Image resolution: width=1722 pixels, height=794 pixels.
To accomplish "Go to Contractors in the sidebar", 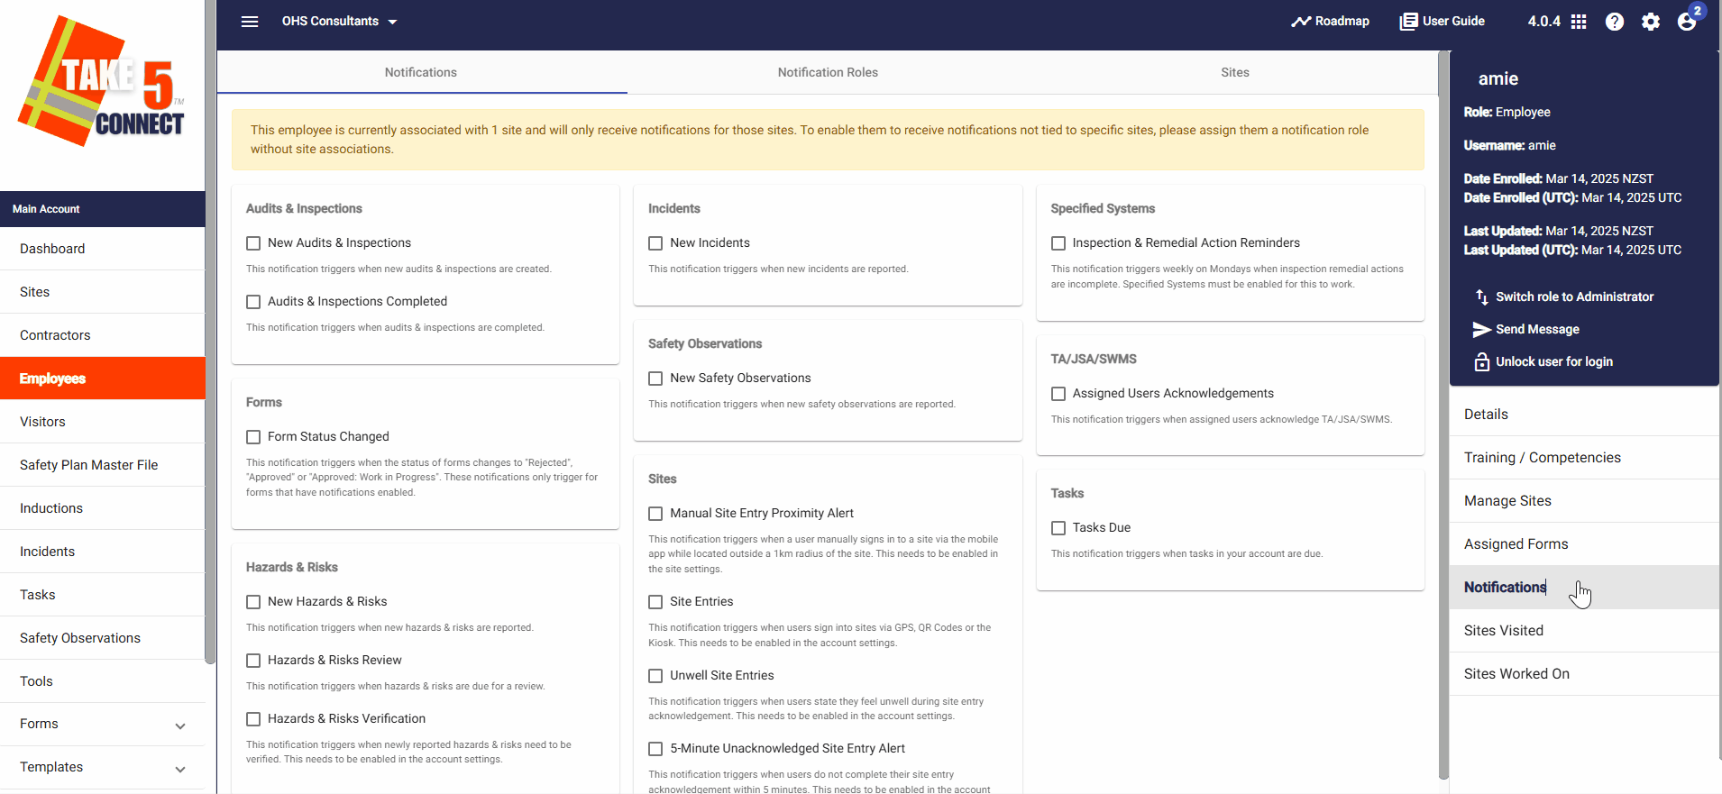I will tap(103, 335).
